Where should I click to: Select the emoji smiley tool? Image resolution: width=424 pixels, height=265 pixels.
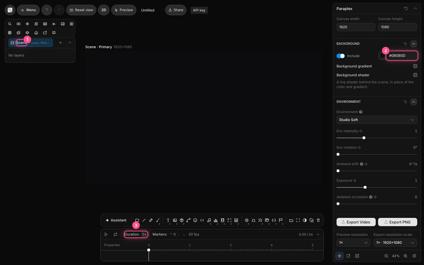click(x=195, y=220)
